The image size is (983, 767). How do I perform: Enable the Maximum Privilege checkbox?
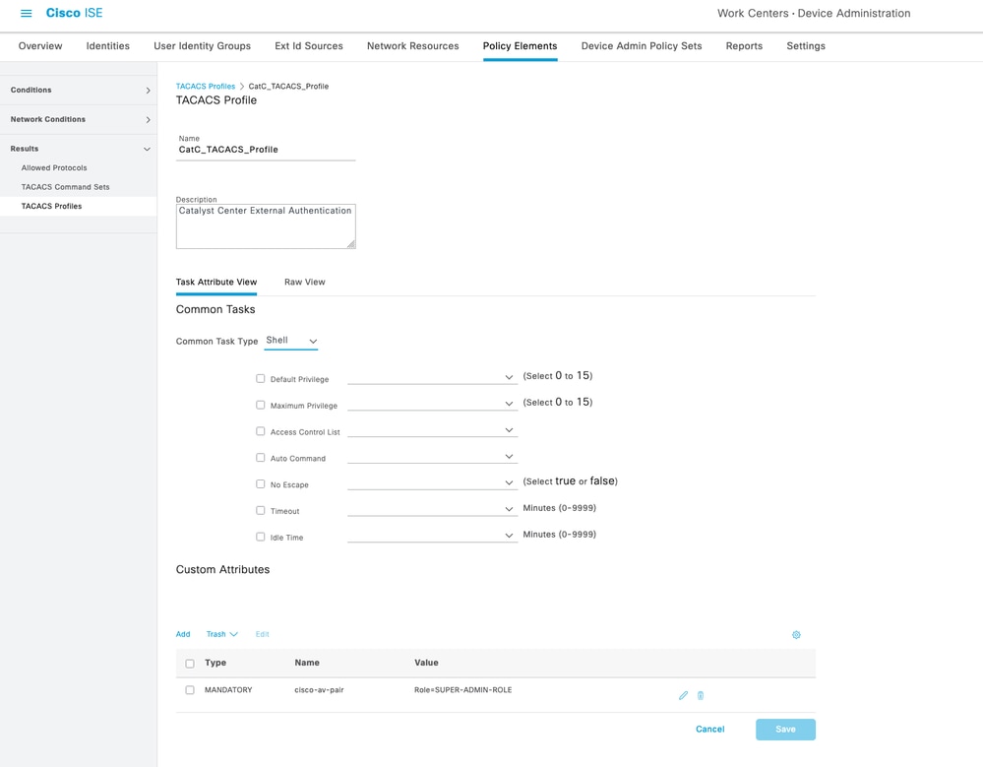[x=260, y=405]
